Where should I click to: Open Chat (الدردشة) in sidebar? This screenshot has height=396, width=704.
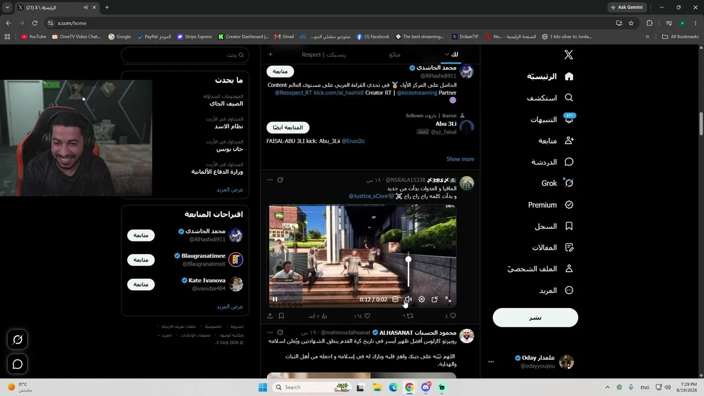point(553,162)
